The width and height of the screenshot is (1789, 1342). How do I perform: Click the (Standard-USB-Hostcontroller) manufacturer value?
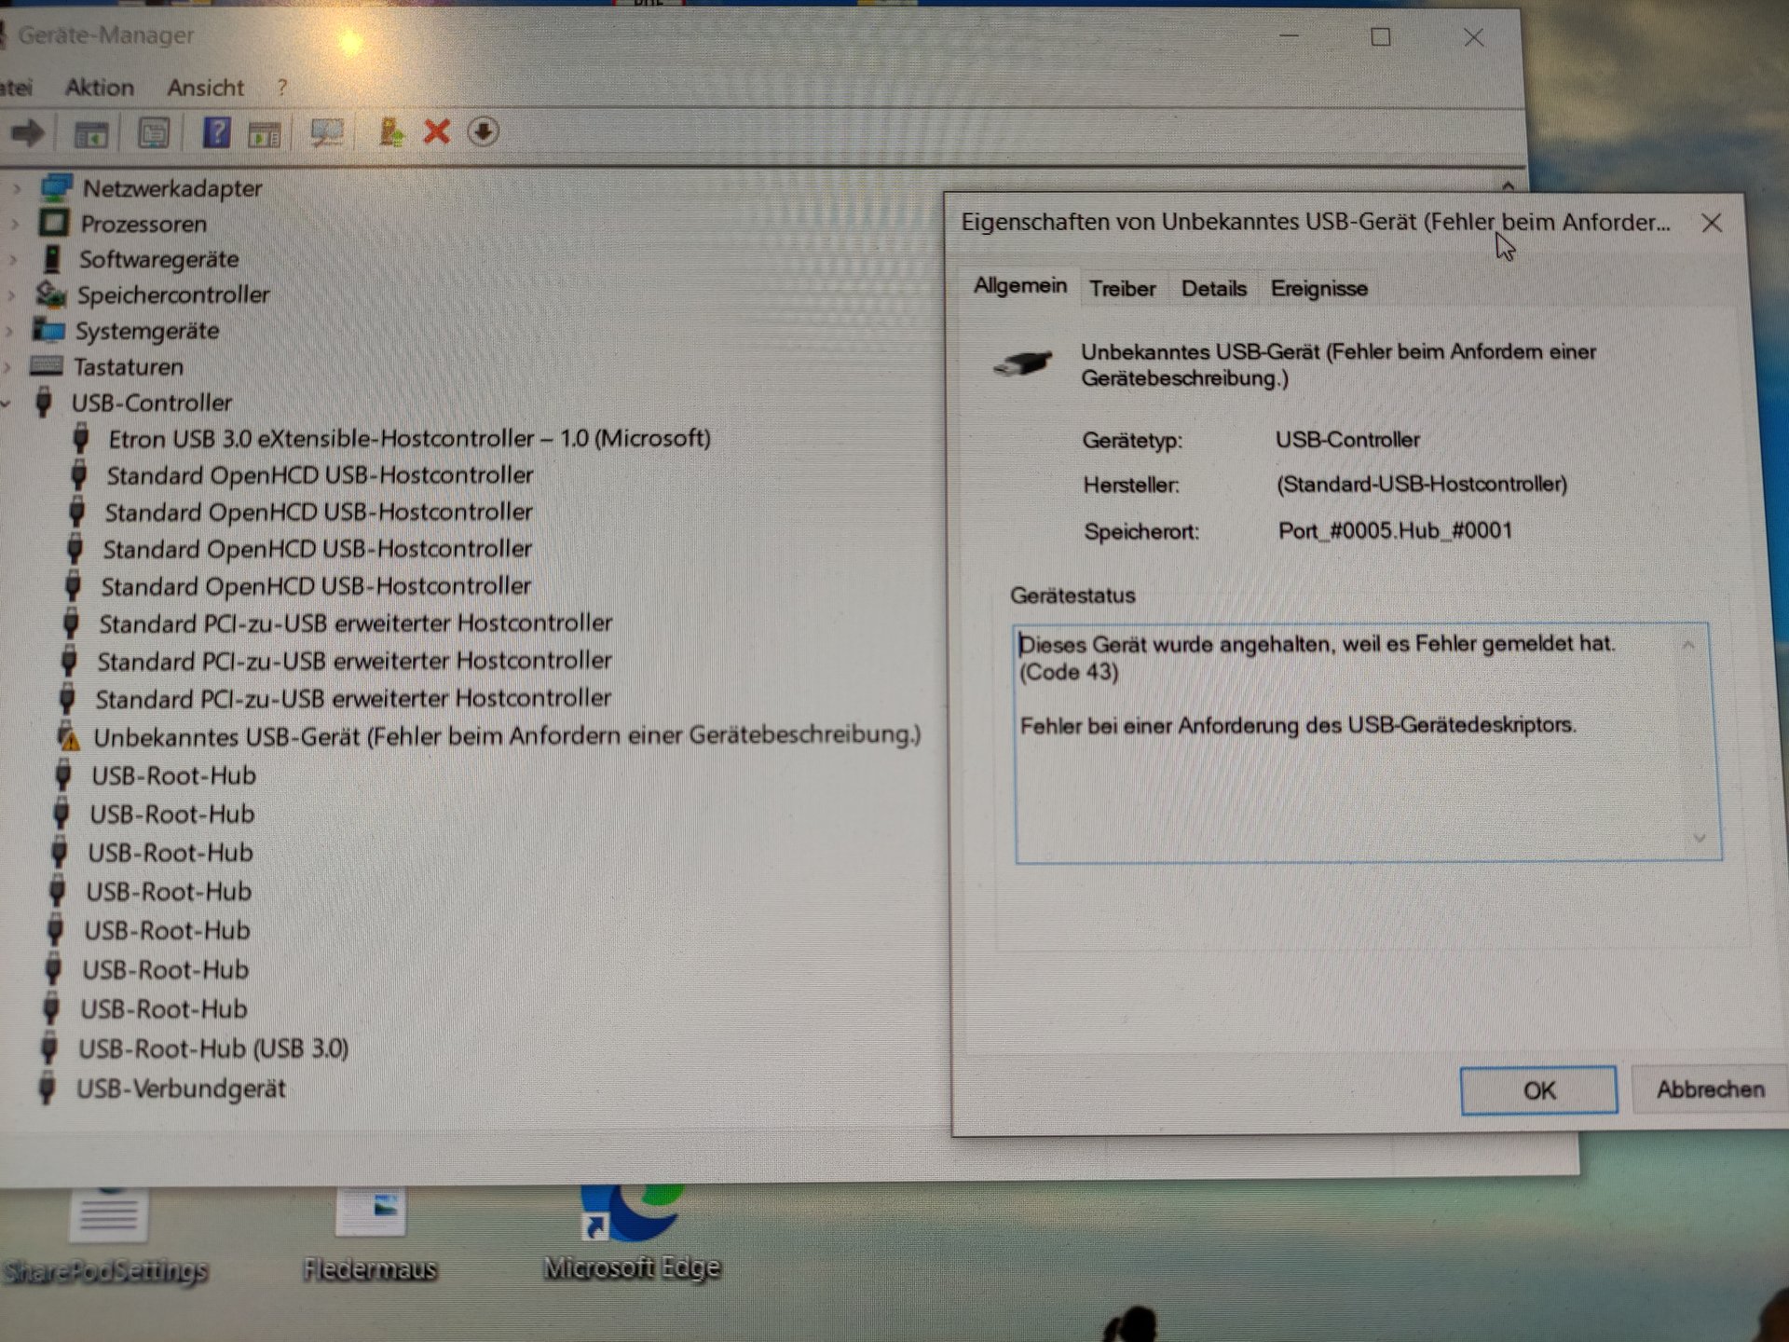1422,485
